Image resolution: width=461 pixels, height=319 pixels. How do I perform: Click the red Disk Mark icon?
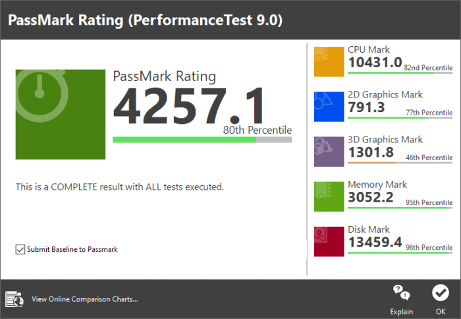coord(329,241)
